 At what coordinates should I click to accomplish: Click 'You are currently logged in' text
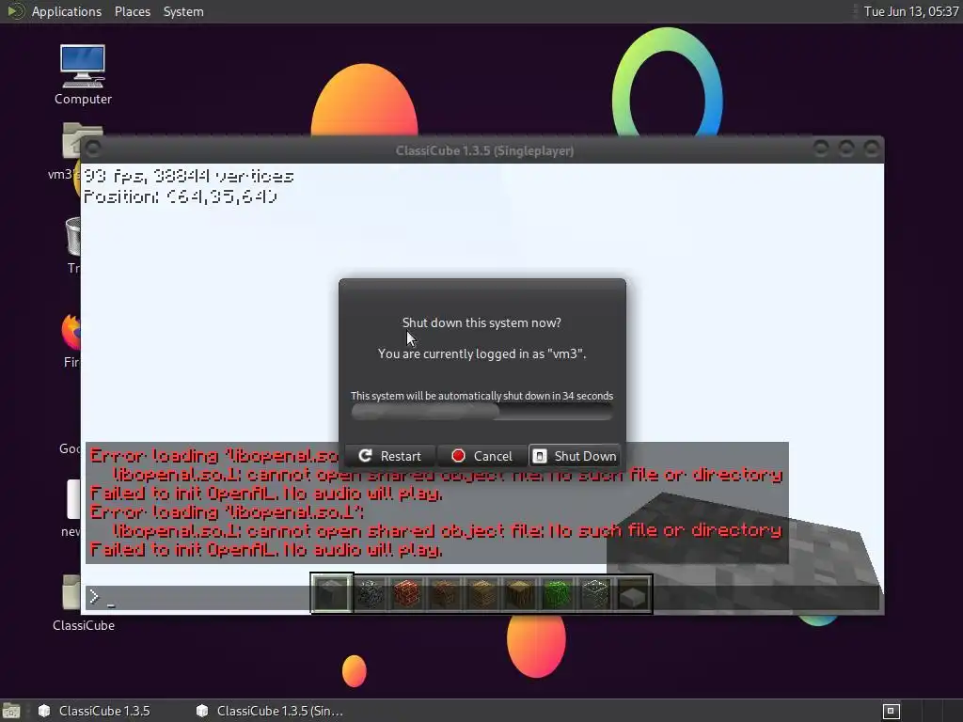tap(481, 353)
